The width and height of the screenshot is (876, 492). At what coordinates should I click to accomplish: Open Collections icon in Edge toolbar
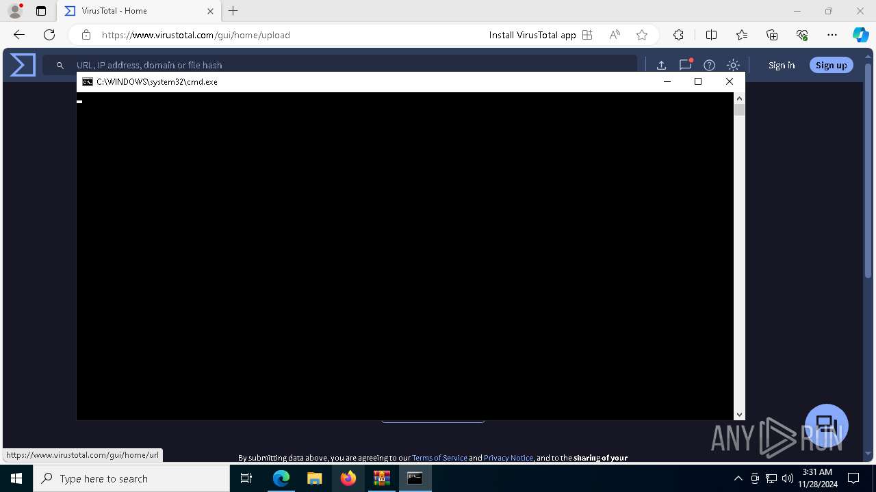click(772, 35)
